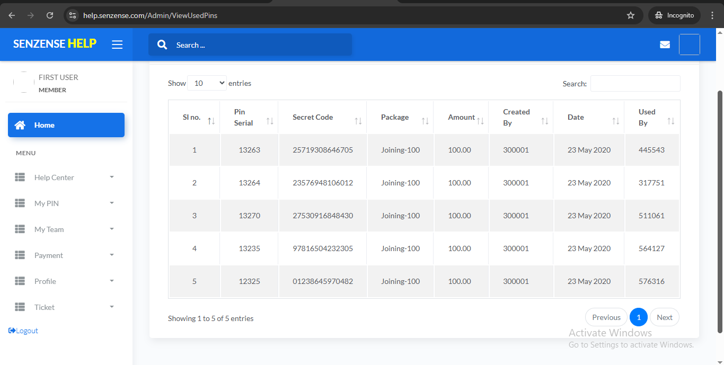Click the Logout arrow icon

(12, 331)
